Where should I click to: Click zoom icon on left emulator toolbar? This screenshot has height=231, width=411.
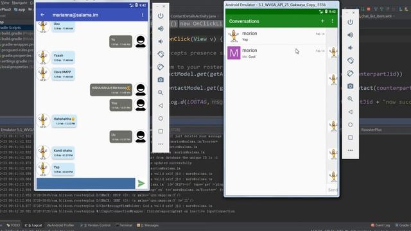tap(161, 92)
